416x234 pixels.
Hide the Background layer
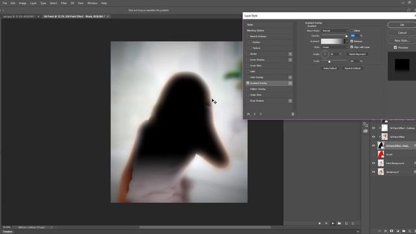(x=374, y=172)
